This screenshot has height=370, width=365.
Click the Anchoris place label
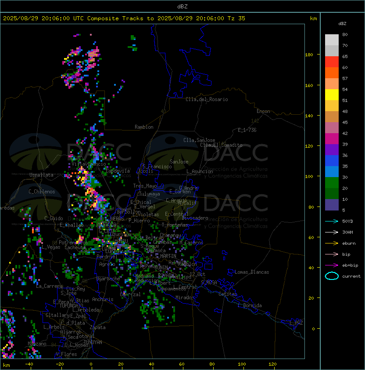[x=103, y=299]
